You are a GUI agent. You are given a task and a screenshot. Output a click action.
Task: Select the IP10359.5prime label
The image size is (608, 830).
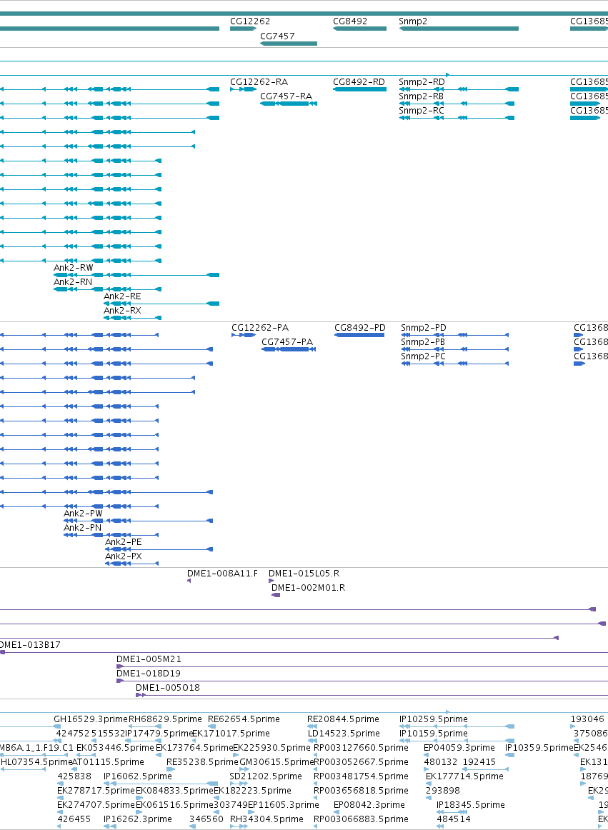pos(539,748)
